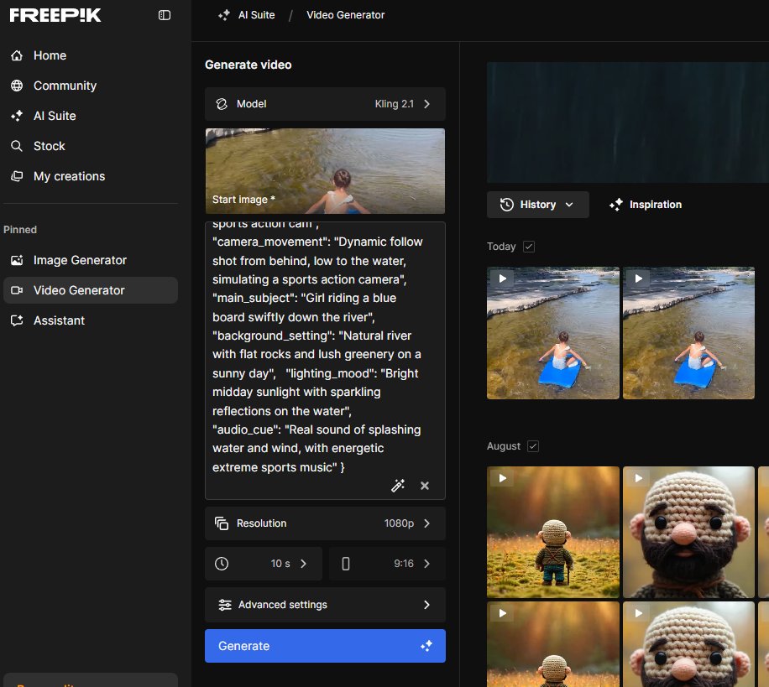Play first August crochet figure field video
The height and width of the screenshot is (687, 769).
(503, 478)
